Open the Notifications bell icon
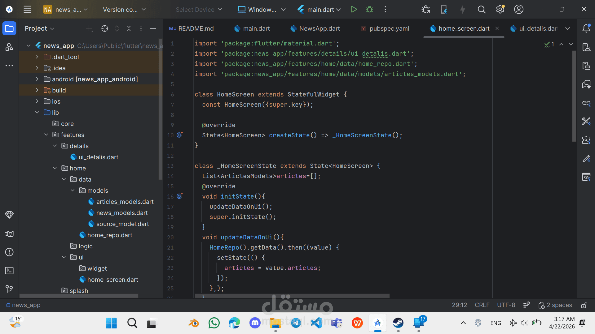Viewport: 595px width, 334px height. pos(586,28)
